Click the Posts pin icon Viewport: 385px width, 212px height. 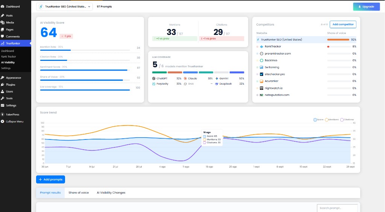pyautogui.click(x=3, y=15)
